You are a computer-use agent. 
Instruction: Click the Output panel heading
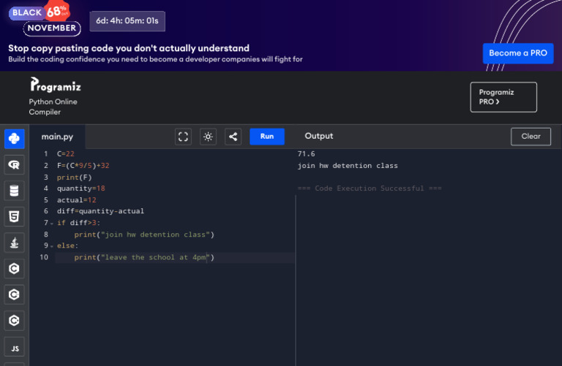(318, 136)
